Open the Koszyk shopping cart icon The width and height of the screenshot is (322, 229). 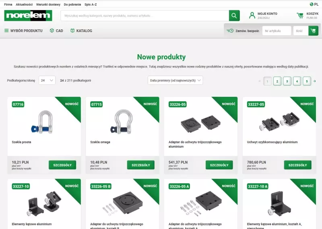click(x=300, y=16)
